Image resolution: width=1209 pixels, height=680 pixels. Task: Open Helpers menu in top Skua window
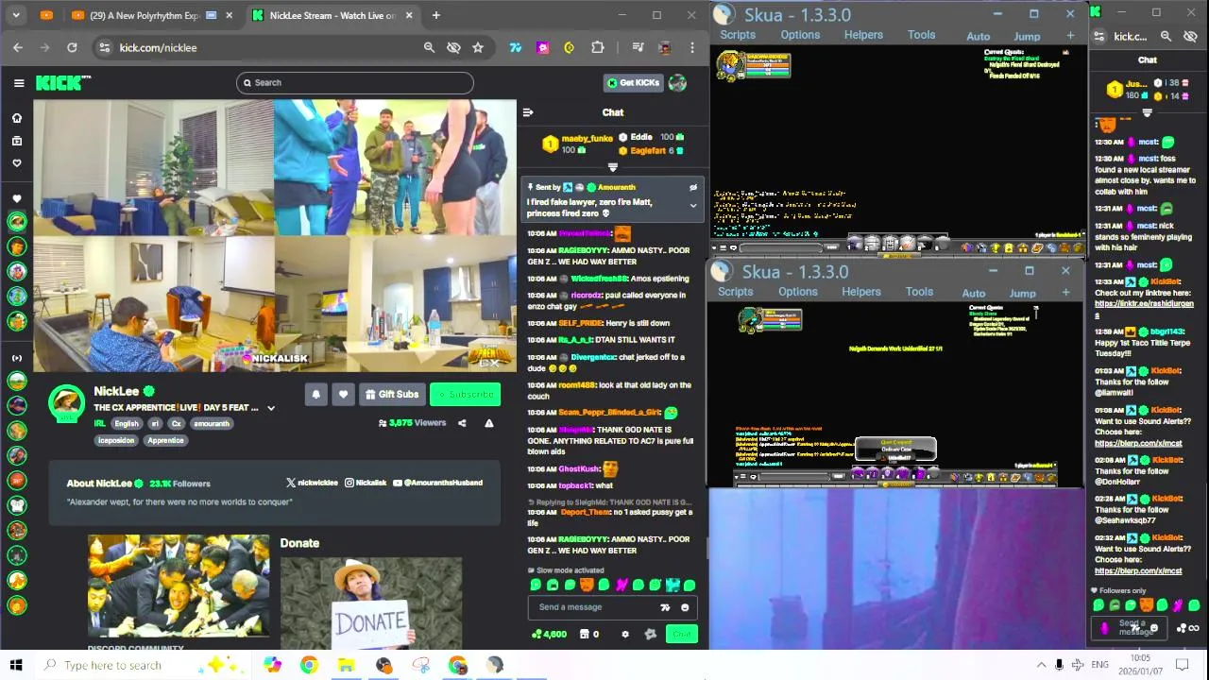(863, 35)
